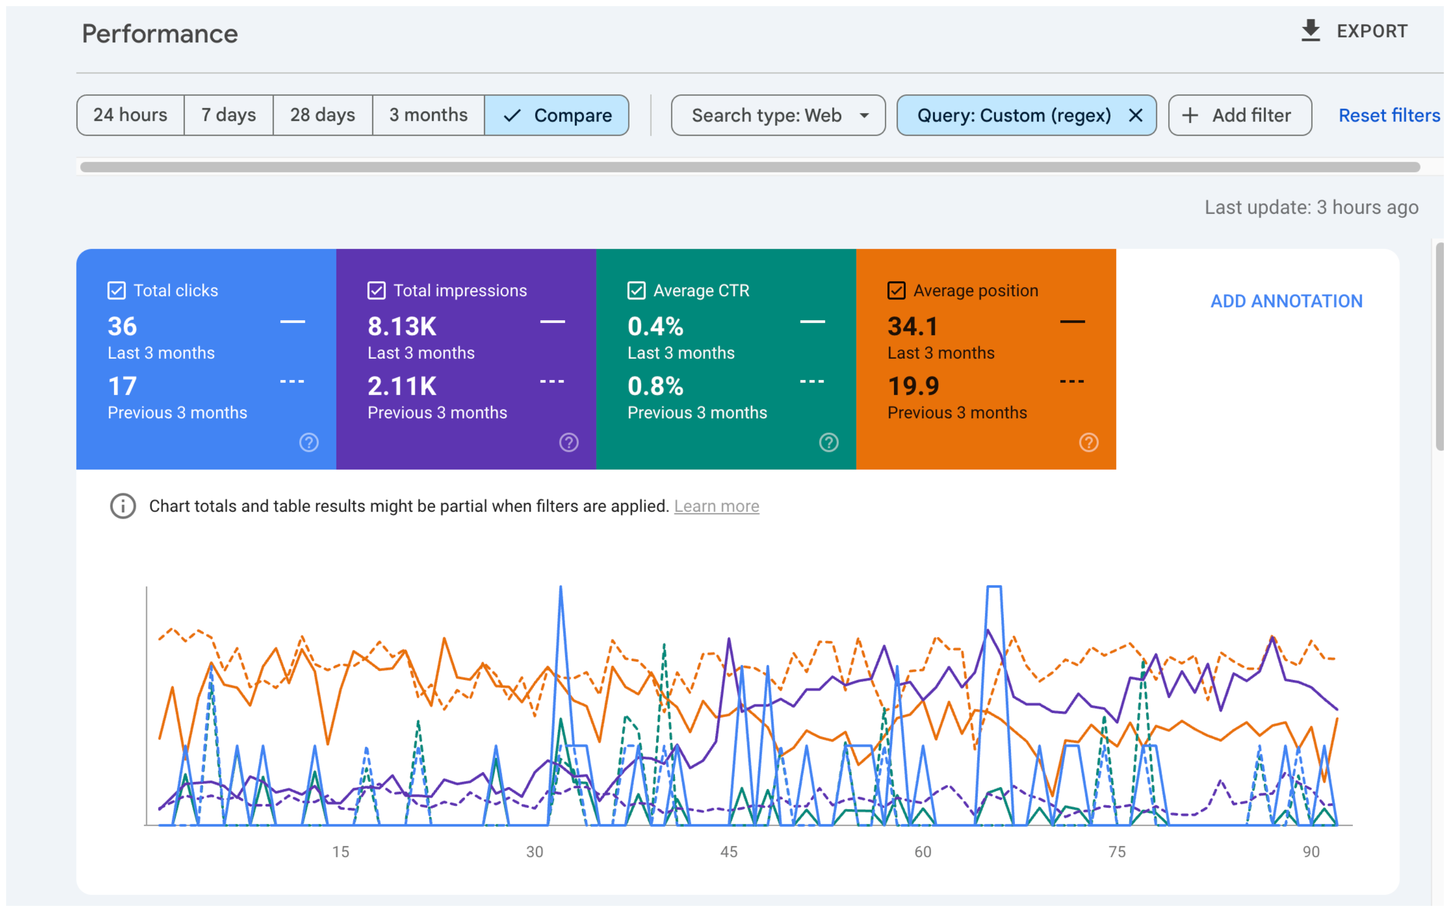Viewport: 1451px width, 913px height.
Task: Click the EXPORT button label
Action: tap(1372, 31)
